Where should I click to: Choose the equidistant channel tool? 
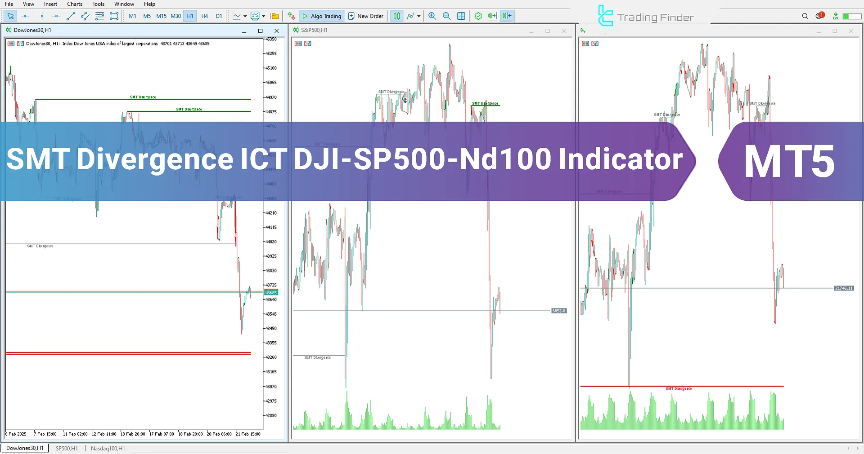pyautogui.click(x=85, y=16)
